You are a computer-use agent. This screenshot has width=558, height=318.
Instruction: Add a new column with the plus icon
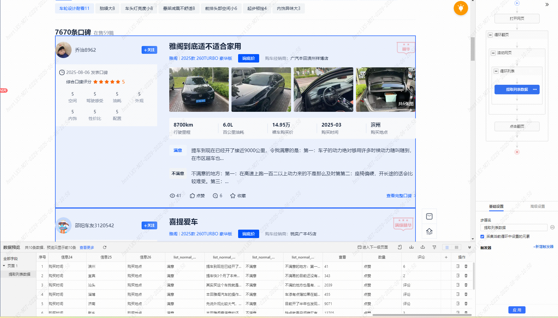coord(446,257)
